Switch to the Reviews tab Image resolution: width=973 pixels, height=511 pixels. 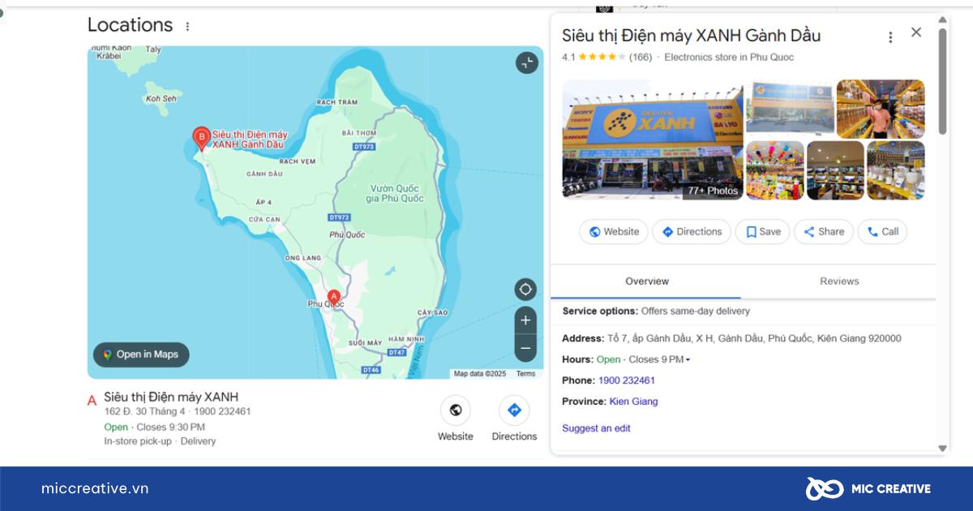(x=839, y=281)
